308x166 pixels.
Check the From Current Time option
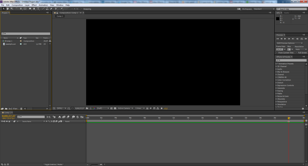pyautogui.click(x=277, y=53)
